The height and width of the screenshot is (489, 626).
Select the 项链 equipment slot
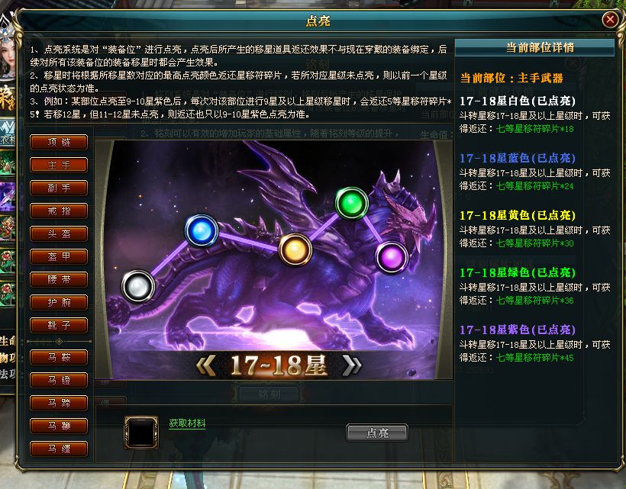tap(59, 143)
